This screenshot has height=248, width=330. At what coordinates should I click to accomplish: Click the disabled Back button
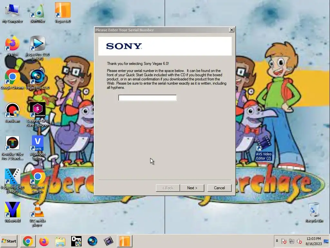click(x=168, y=188)
